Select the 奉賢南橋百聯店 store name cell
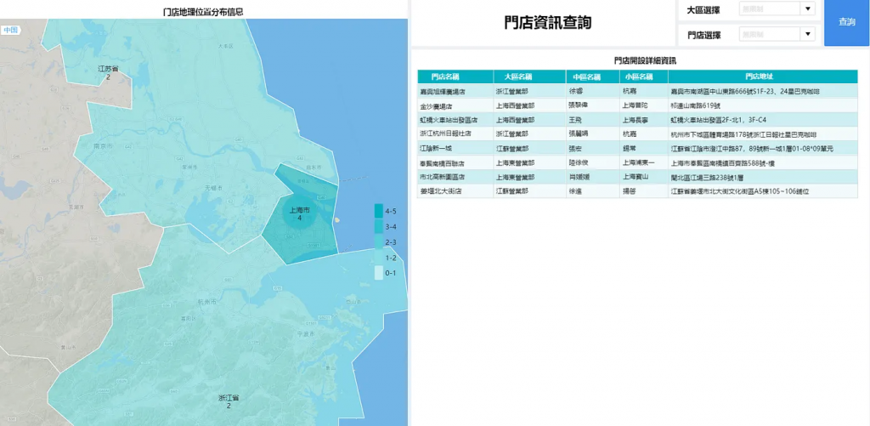 click(x=455, y=163)
